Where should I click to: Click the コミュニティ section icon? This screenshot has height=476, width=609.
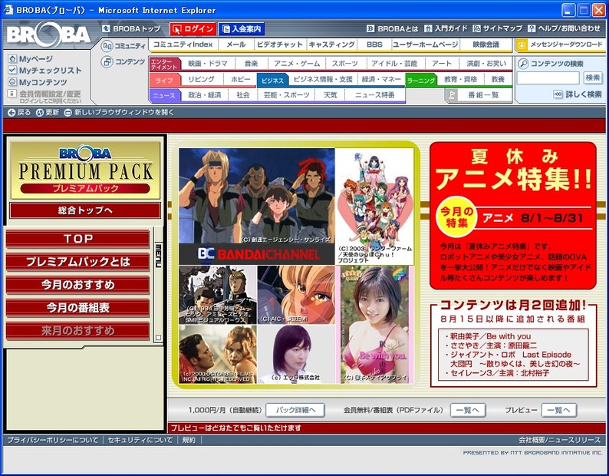[x=107, y=46]
